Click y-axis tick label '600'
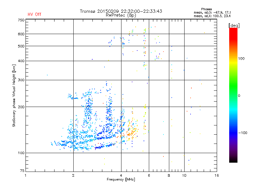Image resolution: width=255 pixels, height=191 pixels. (21, 34)
